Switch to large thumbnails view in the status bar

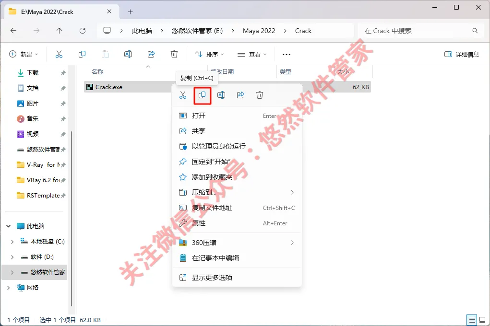pos(482,320)
